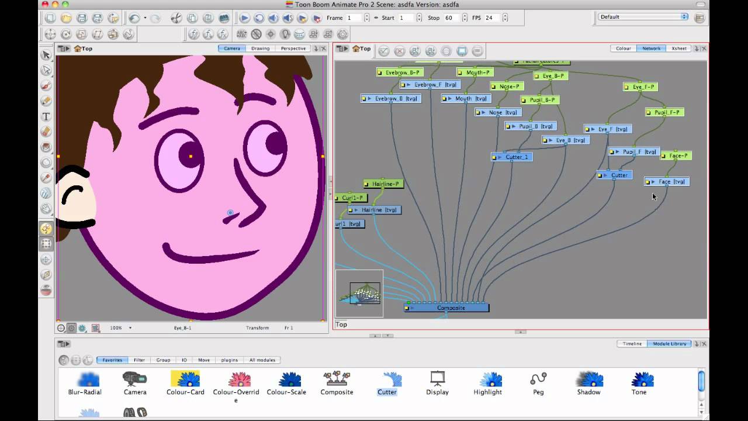Viewport: 748px width, 421px height.
Task: Select the Filter module category button
Action: pos(139,360)
